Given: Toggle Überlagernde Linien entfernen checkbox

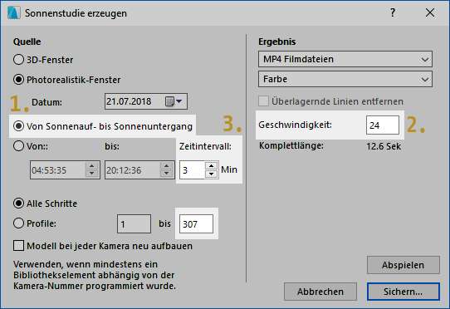Looking at the screenshot, I should (x=263, y=101).
